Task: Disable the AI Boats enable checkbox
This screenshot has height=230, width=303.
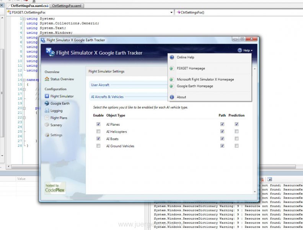Action: point(98,139)
